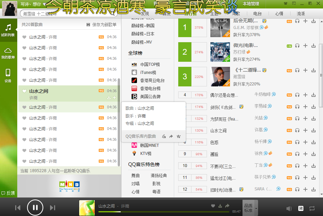Like the first 山水之间 playlist entry

point(24,37)
